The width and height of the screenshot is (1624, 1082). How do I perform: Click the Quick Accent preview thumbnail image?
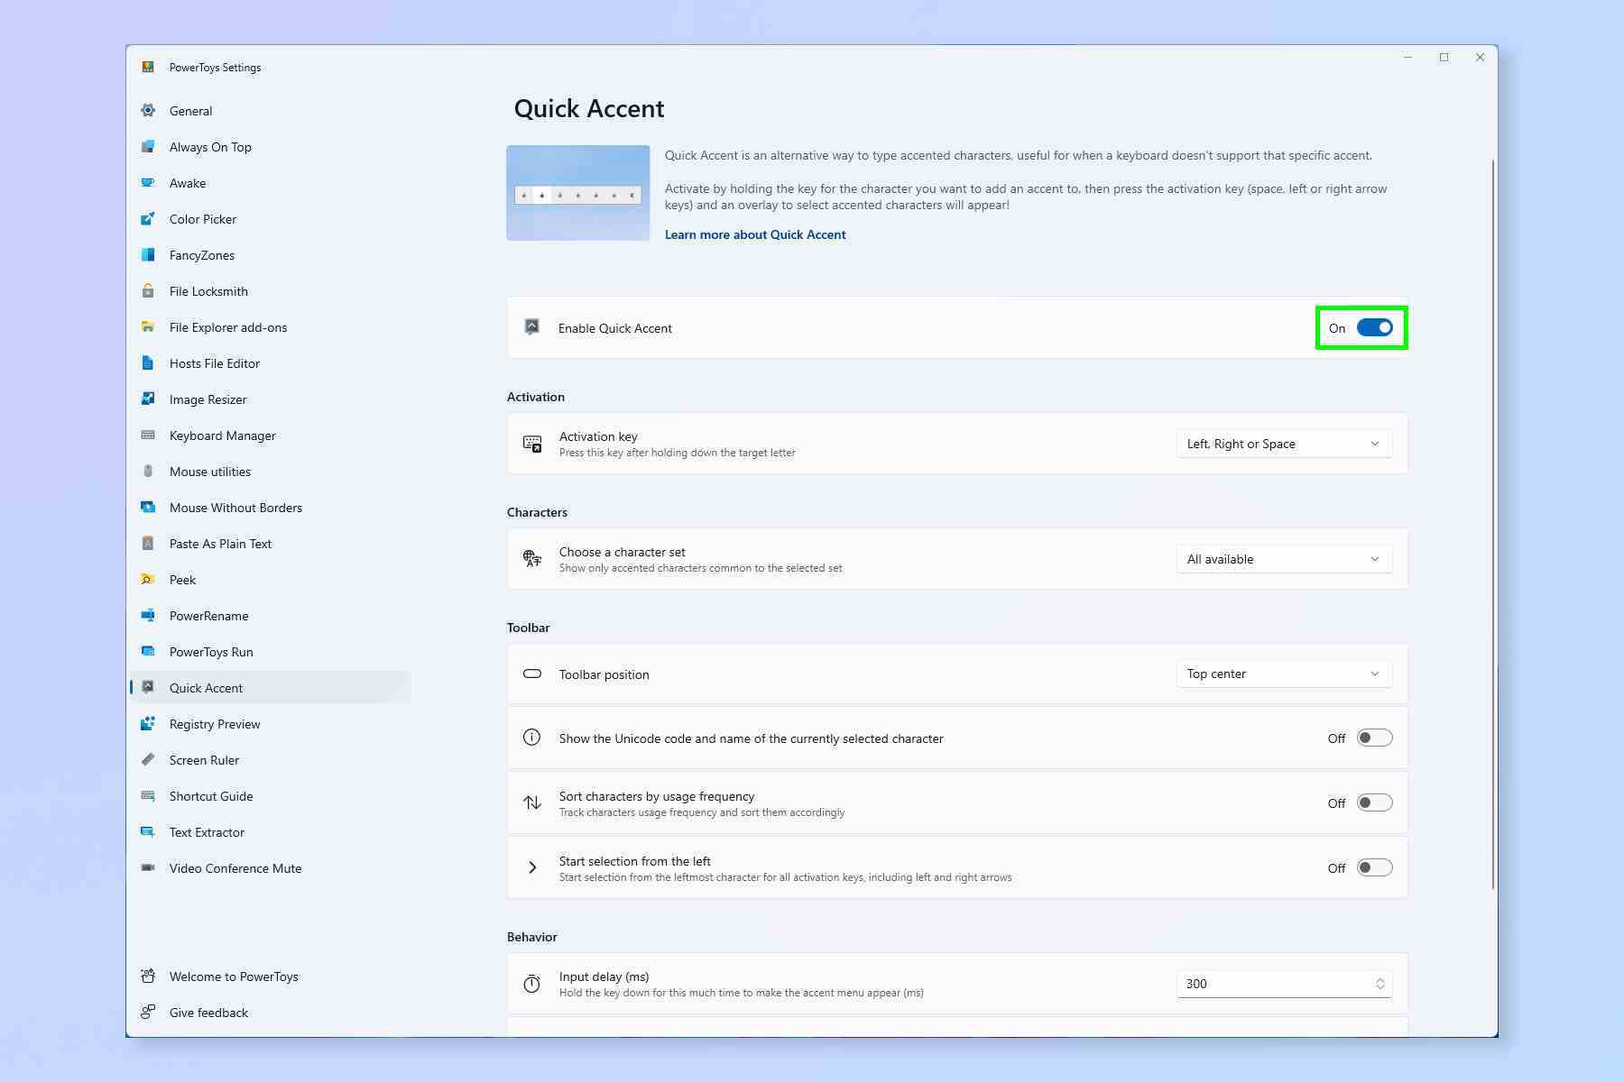578,193
